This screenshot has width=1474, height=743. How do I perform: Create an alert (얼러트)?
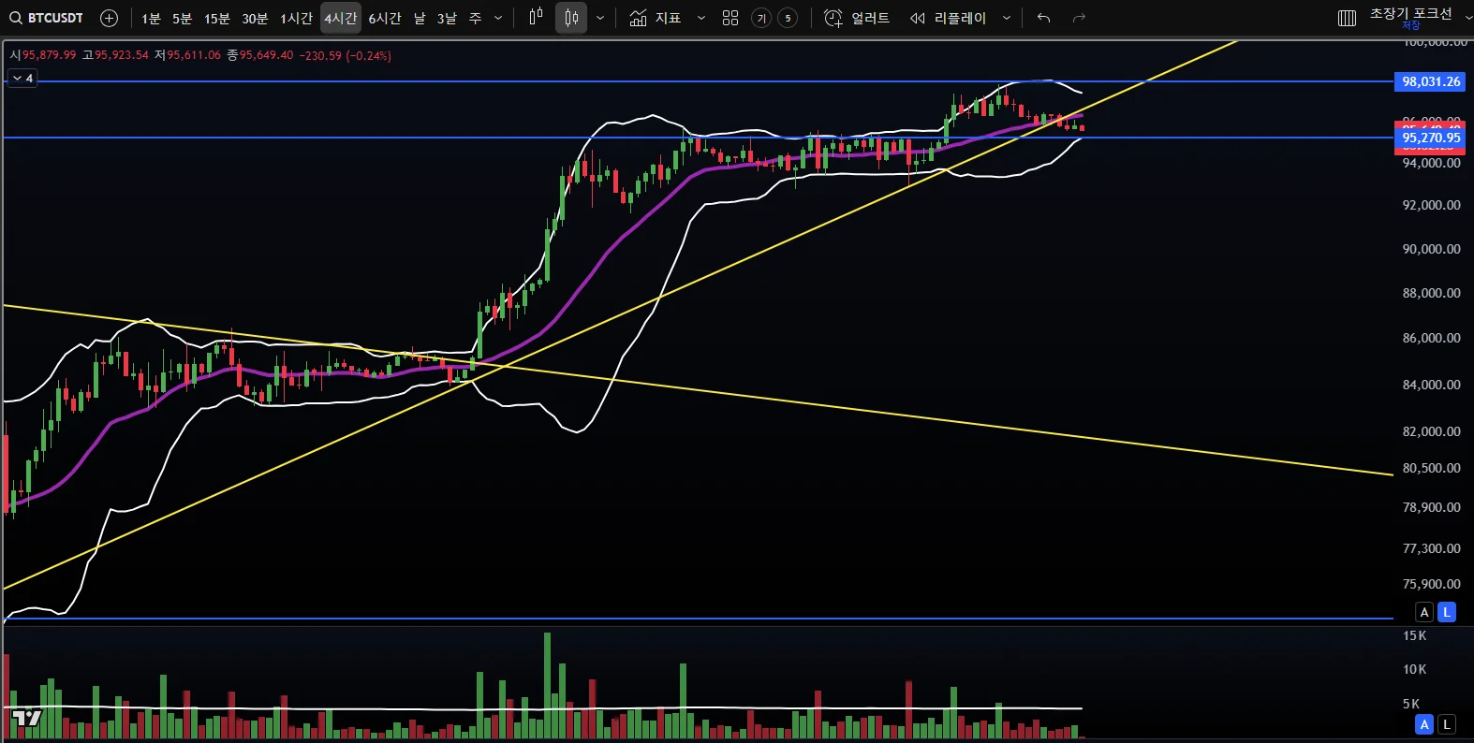(x=857, y=18)
